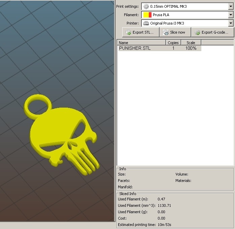Select the PUNISHER.STL row
The width and height of the screenshot is (235, 229).
pos(160,48)
